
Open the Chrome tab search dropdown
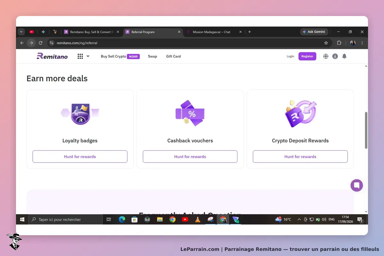tap(21, 32)
